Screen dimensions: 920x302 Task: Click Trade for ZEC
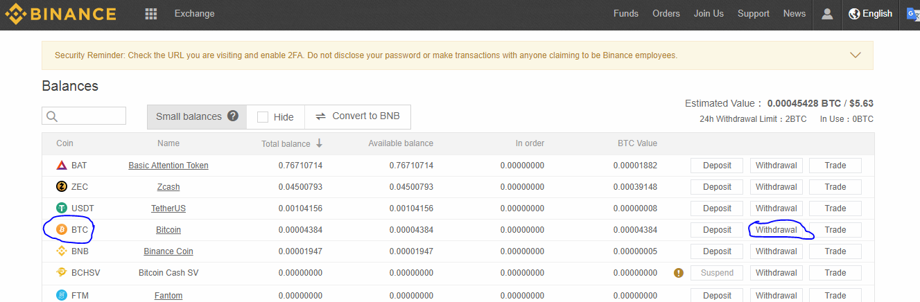click(x=835, y=187)
